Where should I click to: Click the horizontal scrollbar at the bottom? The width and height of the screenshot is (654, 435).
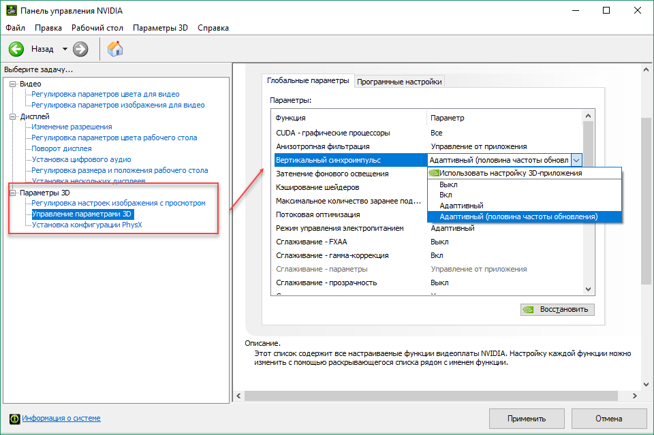[x=436, y=396]
